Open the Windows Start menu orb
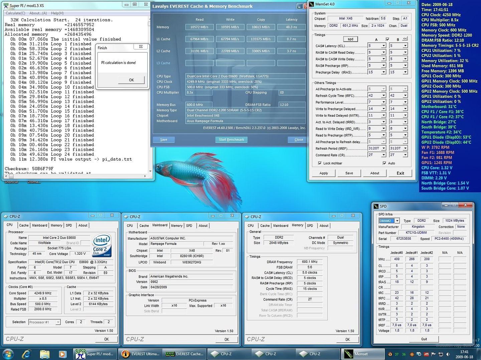This screenshot has height=360, width=481. (8, 354)
